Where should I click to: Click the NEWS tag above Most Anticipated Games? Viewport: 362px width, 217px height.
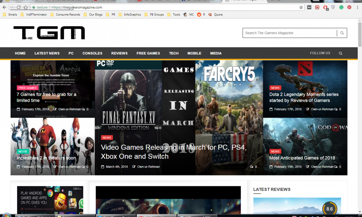pos(275,152)
